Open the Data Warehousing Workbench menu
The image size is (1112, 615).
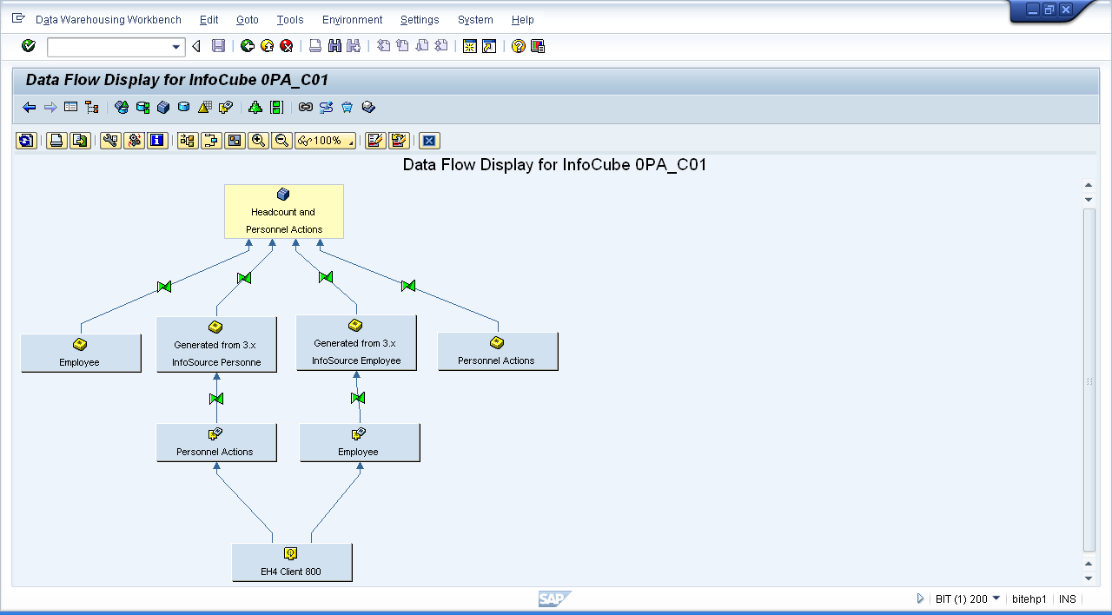tap(109, 20)
